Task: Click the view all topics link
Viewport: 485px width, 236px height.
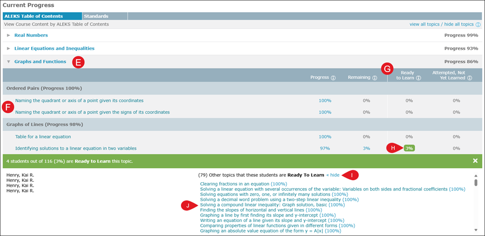Action: (x=426, y=24)
